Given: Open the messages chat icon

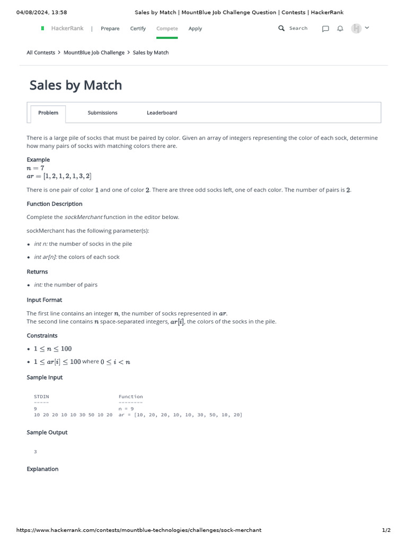Looking at the screenshot, I should (x=325, y=29).
